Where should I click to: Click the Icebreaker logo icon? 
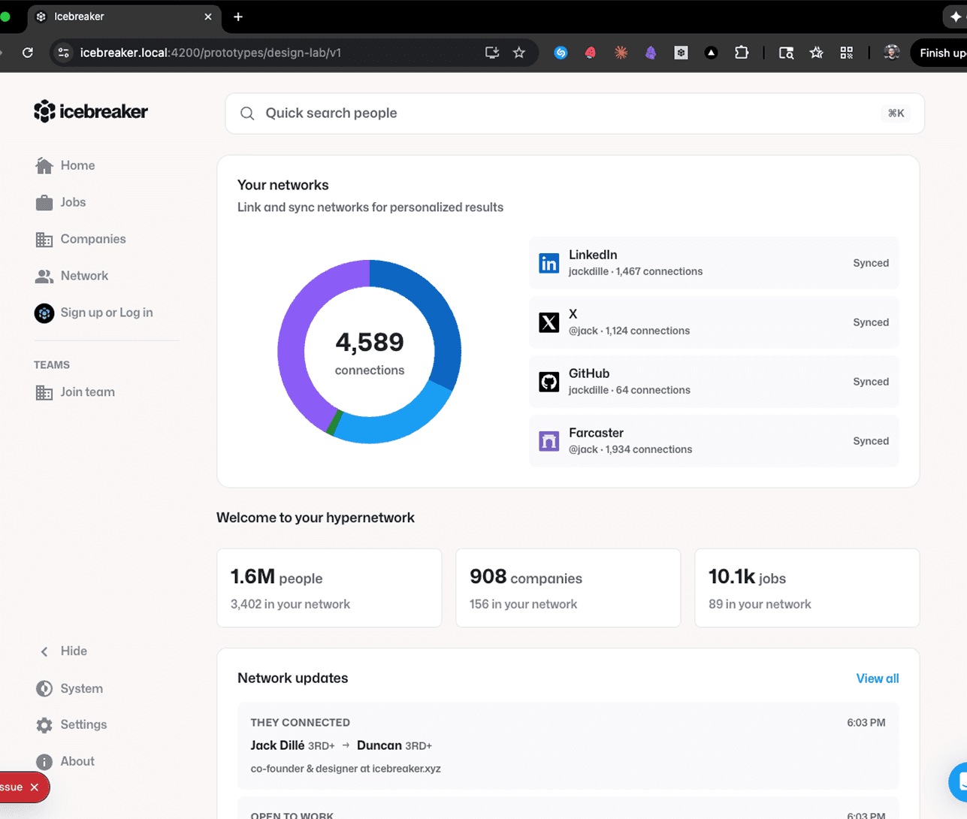tap(43, 110)
